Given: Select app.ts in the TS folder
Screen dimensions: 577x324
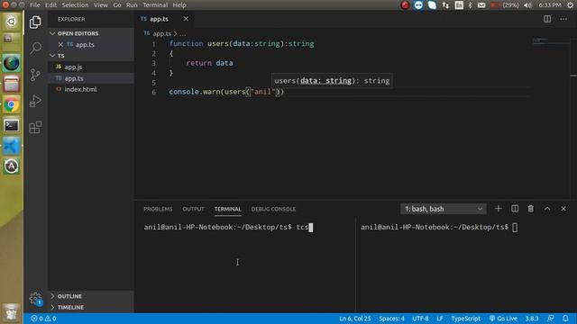Looking at the screenshot, I should coord(90,78).
